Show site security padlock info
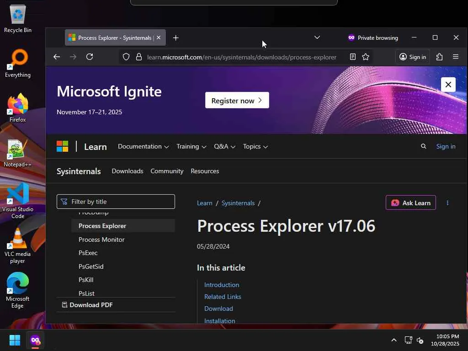This screenshot has width=468, height=351. point(139,57)
